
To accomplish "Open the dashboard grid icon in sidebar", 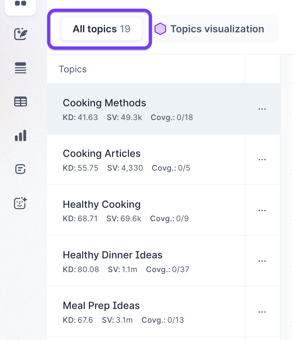I will click(21, 4).
